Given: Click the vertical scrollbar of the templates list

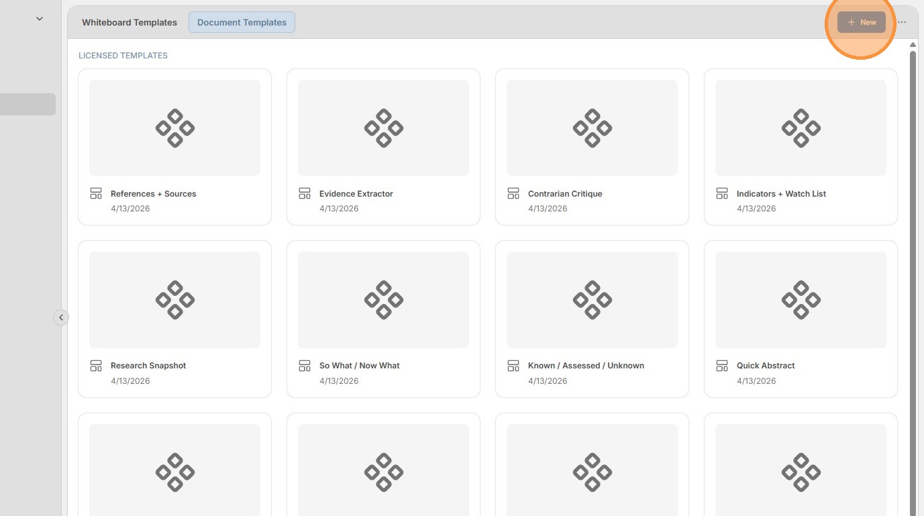Looking at the screenshot, I should (913, 282).
